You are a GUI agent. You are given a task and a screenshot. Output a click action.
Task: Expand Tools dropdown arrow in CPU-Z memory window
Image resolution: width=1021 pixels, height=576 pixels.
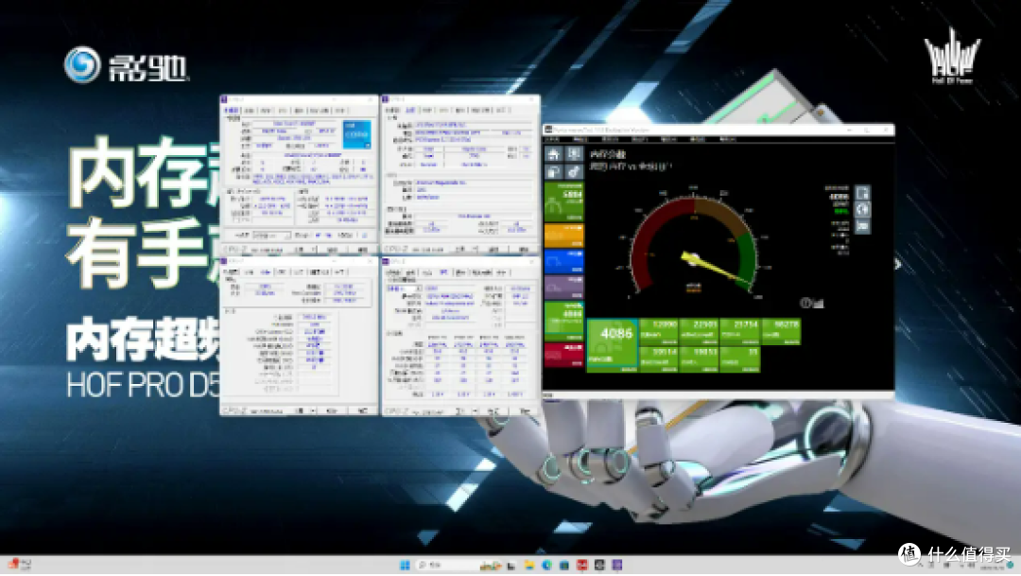pyautogui.click(x=313, y=411)
